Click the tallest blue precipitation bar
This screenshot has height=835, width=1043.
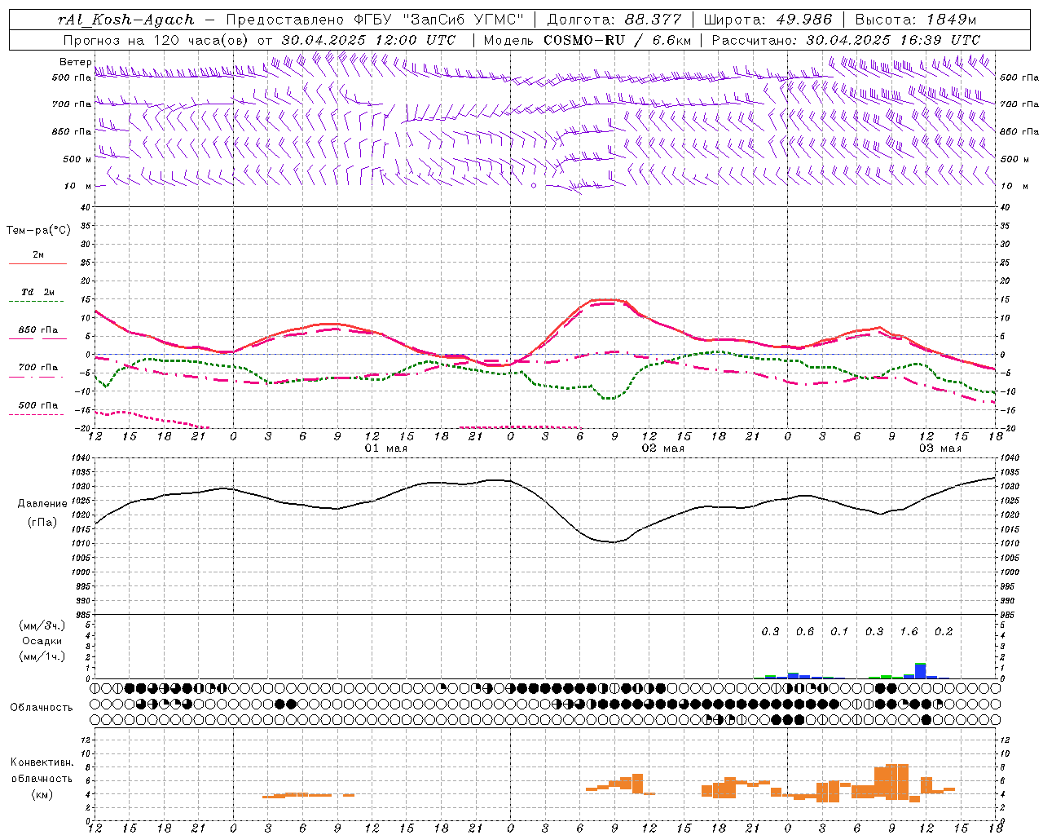click(x=921, y=672)
